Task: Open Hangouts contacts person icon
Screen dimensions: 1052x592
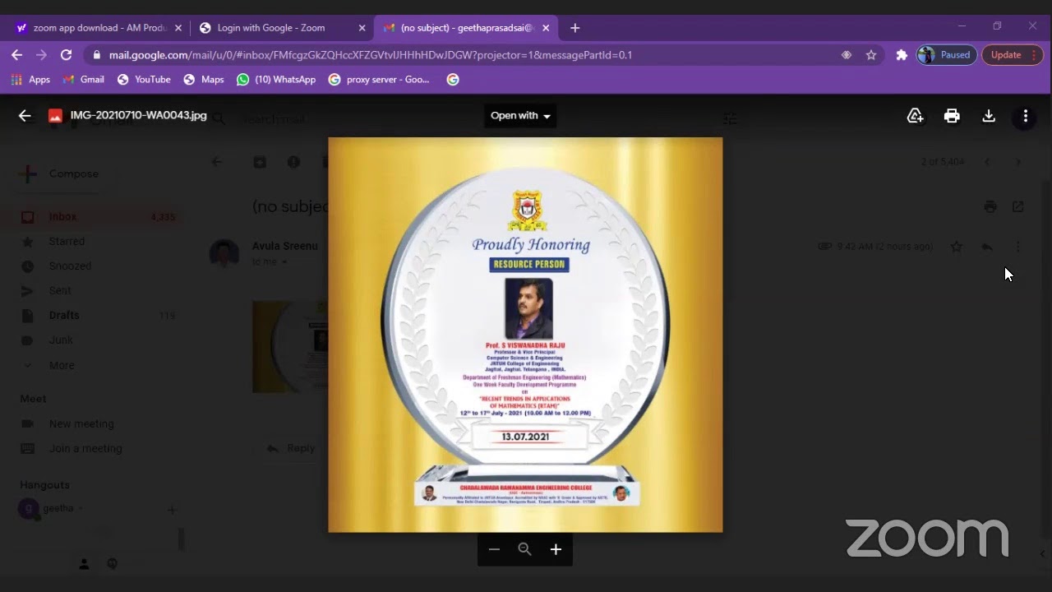Action: pos(84,564)
